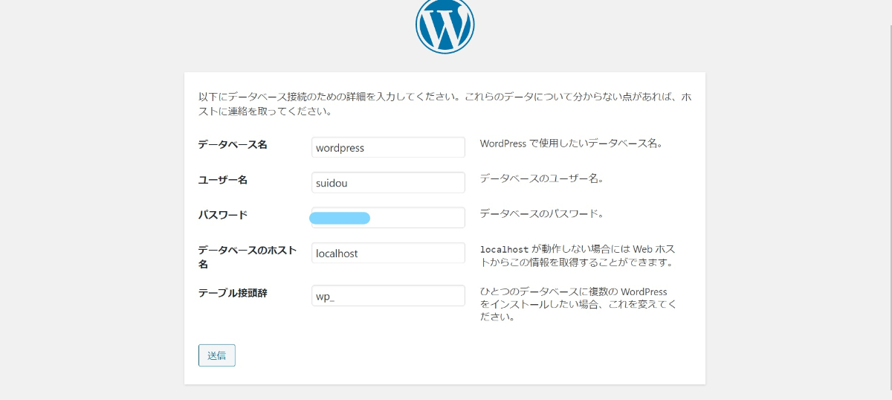Click the テーブル接頭辞 label
Screen dimensions: 892x400
(233, 293)
